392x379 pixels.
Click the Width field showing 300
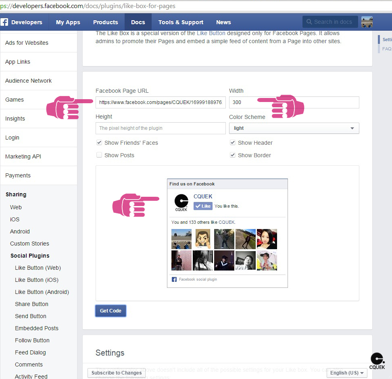click(294, 102)
